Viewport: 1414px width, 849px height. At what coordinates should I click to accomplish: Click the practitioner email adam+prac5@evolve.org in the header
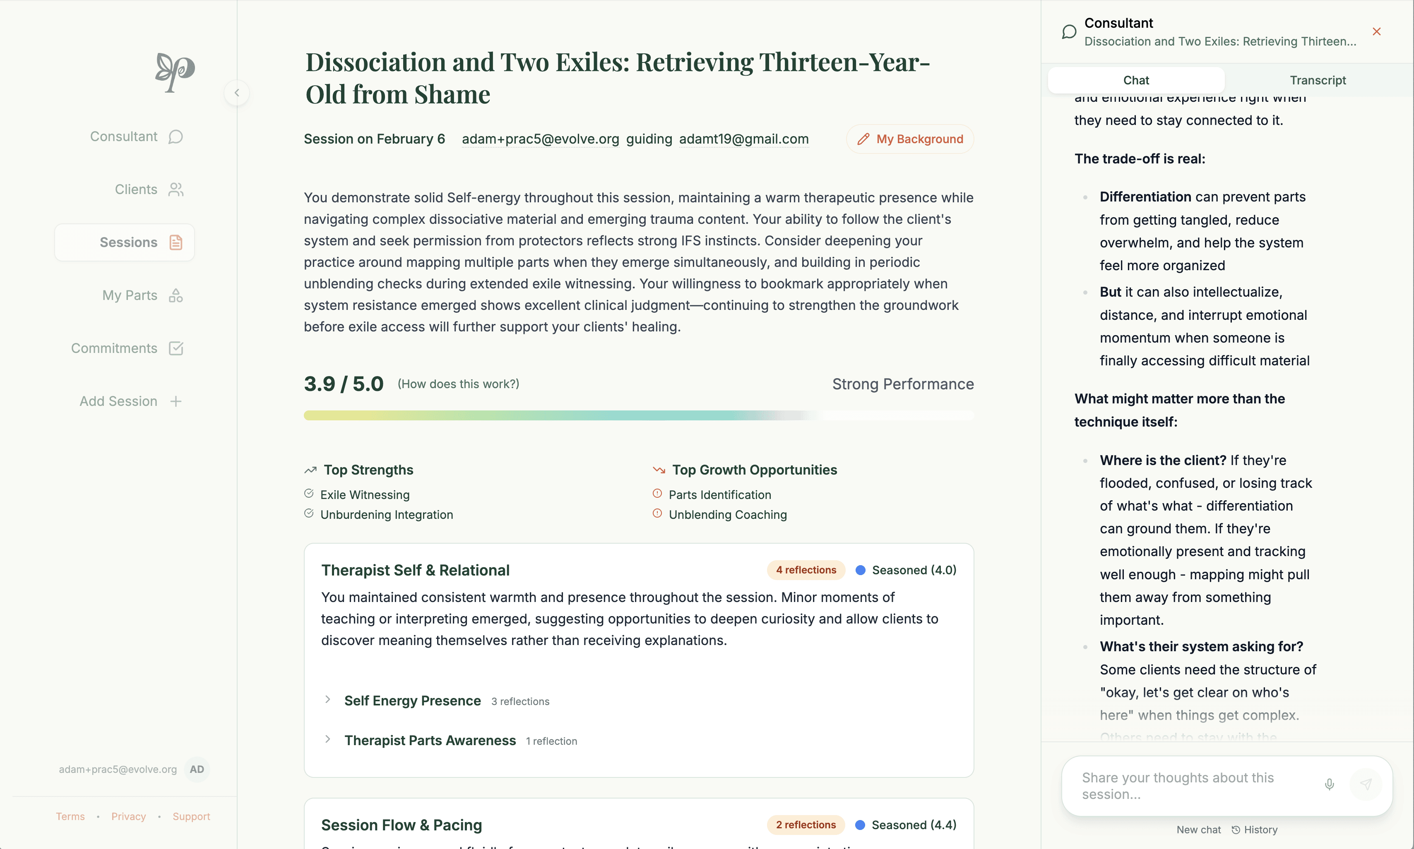(x=540, y=139)
